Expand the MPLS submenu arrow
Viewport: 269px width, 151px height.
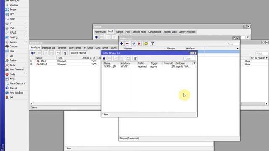click(x=26, y=33)
